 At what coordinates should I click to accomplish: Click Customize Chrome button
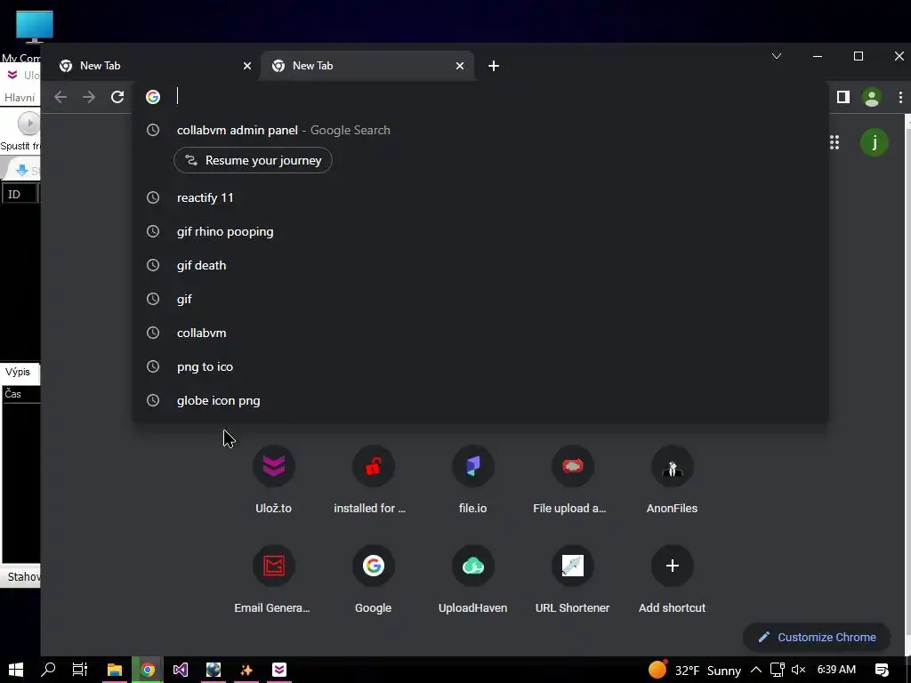click(817, 637)
